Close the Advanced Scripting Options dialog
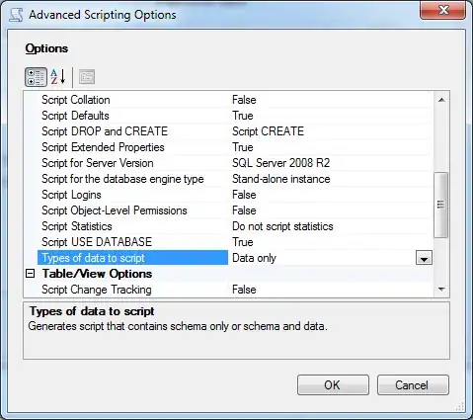 click(x=443, y=10)
